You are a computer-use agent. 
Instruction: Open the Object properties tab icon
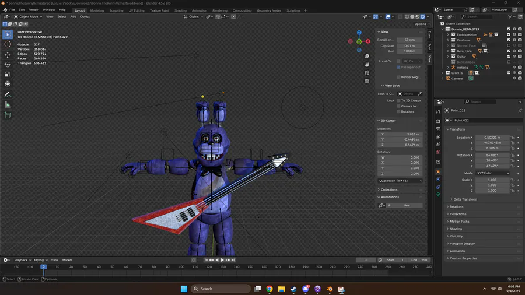(438, 171)
